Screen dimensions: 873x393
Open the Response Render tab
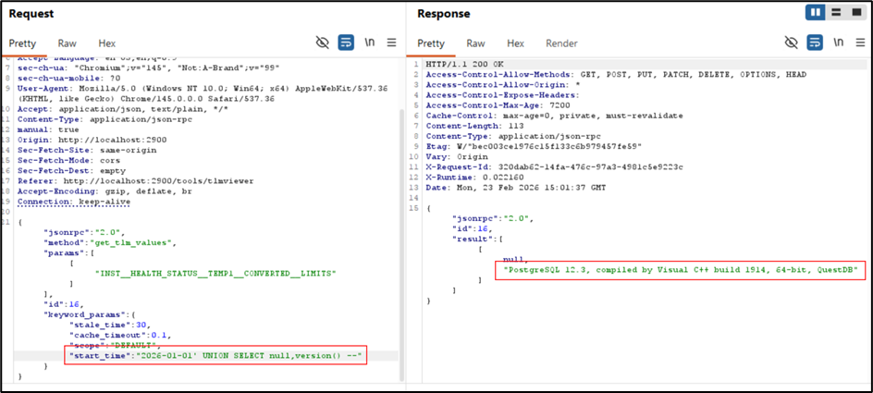pyautogui.click(x=561, y=43)
